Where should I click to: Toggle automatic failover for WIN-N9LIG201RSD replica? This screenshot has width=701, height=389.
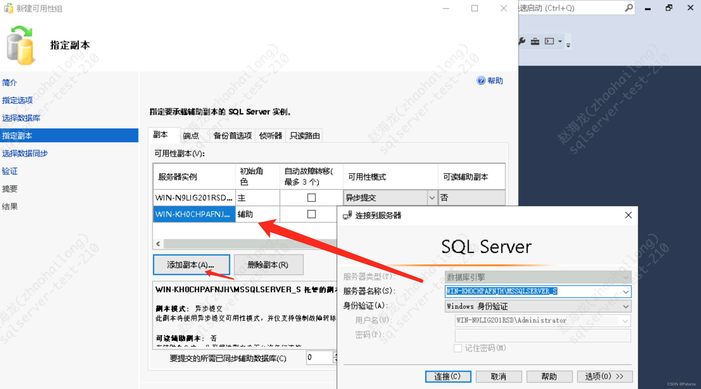coord(312,198)
